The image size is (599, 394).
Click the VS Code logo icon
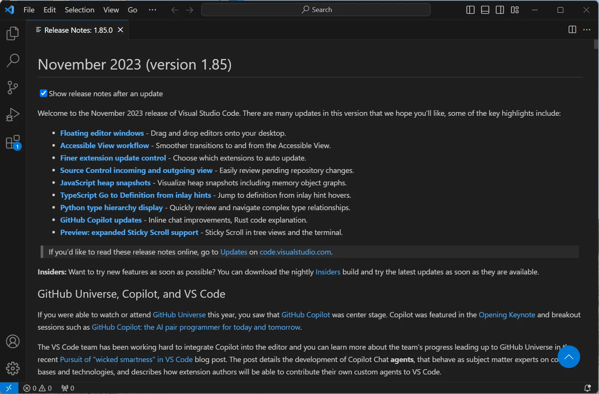(x=9, y=10)
